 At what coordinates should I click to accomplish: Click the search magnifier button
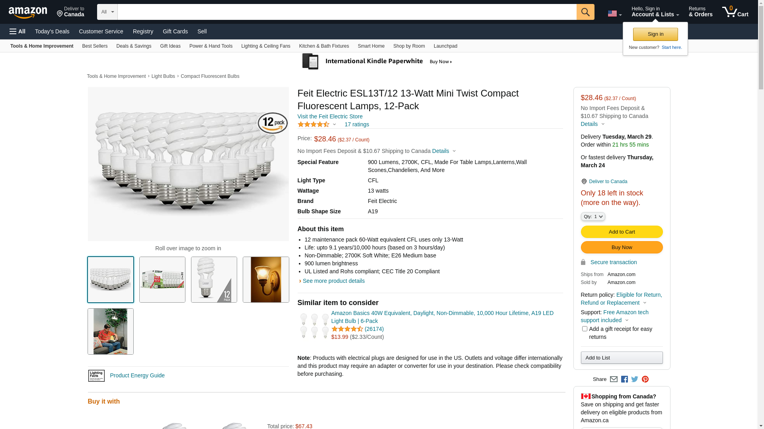[x=585, y=12]
